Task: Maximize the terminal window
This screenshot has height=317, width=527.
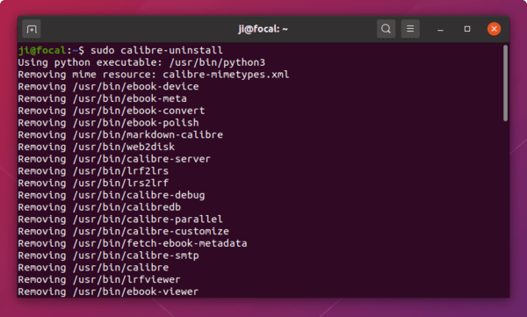Action: pos(467,29)
